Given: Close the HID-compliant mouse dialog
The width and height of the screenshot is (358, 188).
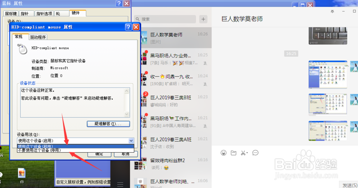Looking at the screenshot, I should click(x=136, y=27).
